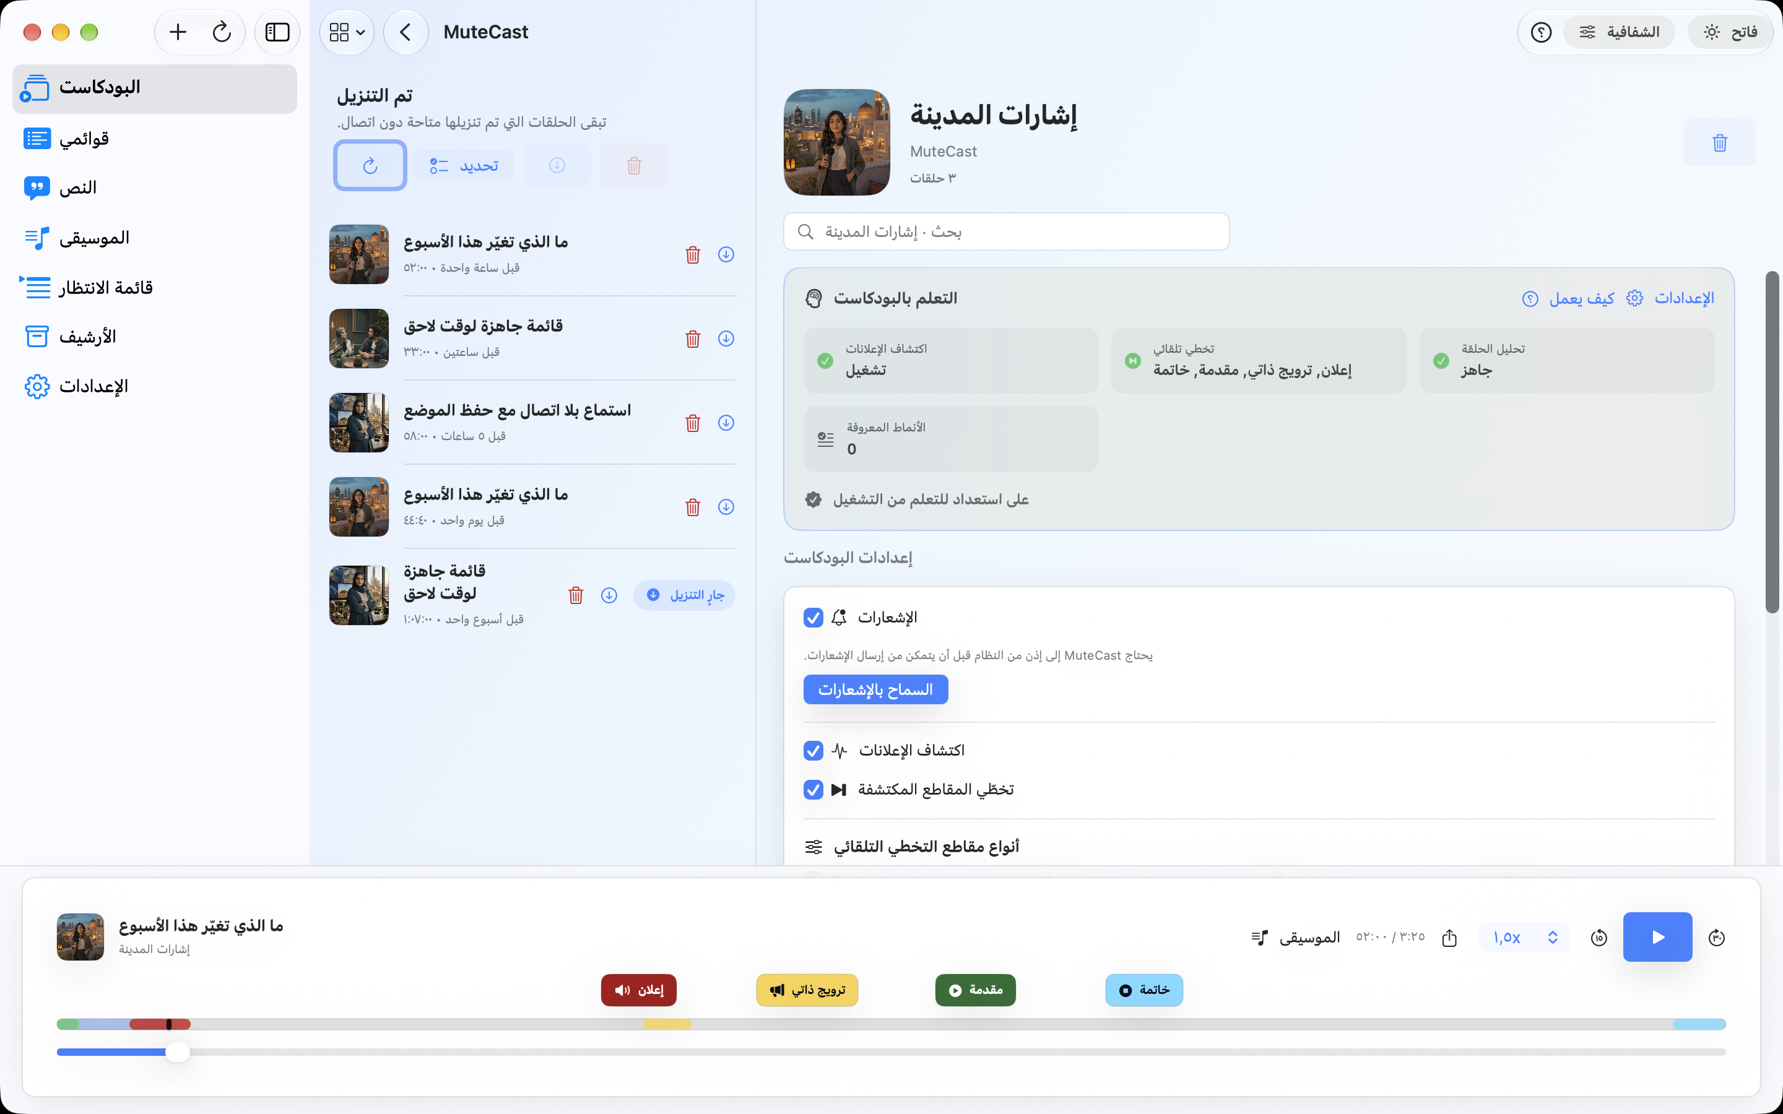
Task: Open the كيف يعمل how it works link
Action: [1568, 298]
